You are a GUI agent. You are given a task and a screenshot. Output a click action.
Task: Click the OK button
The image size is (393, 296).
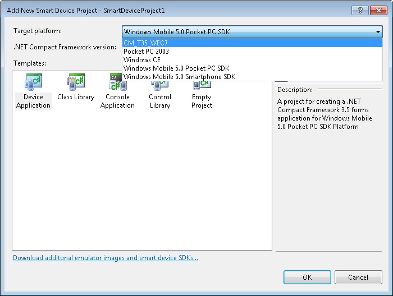point(307,277)
